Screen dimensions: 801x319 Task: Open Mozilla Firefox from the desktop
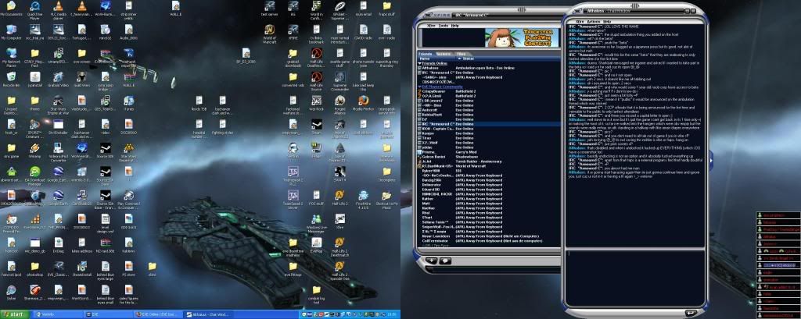pyautogui.click(x=363, y=102)
